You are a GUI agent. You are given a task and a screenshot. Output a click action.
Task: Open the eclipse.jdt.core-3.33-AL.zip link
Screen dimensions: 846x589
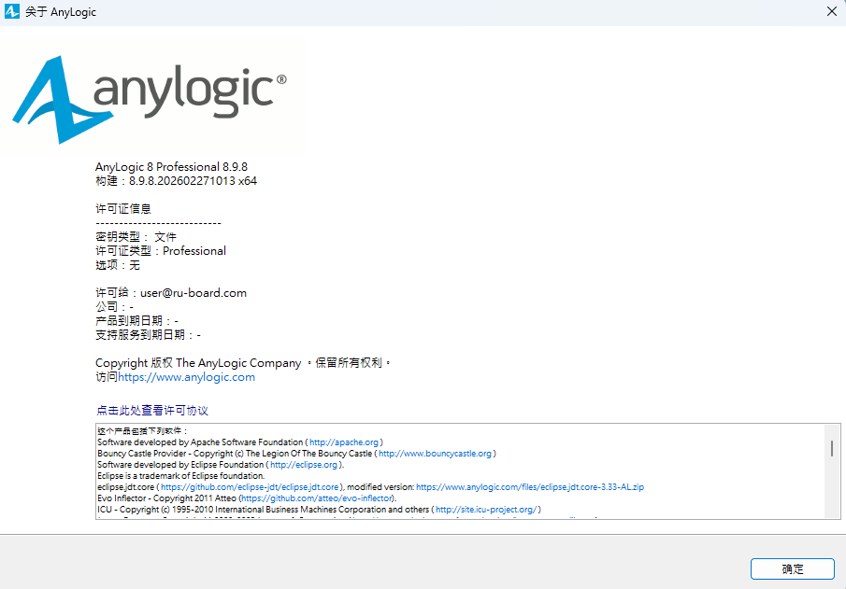[x=530, y=487]
